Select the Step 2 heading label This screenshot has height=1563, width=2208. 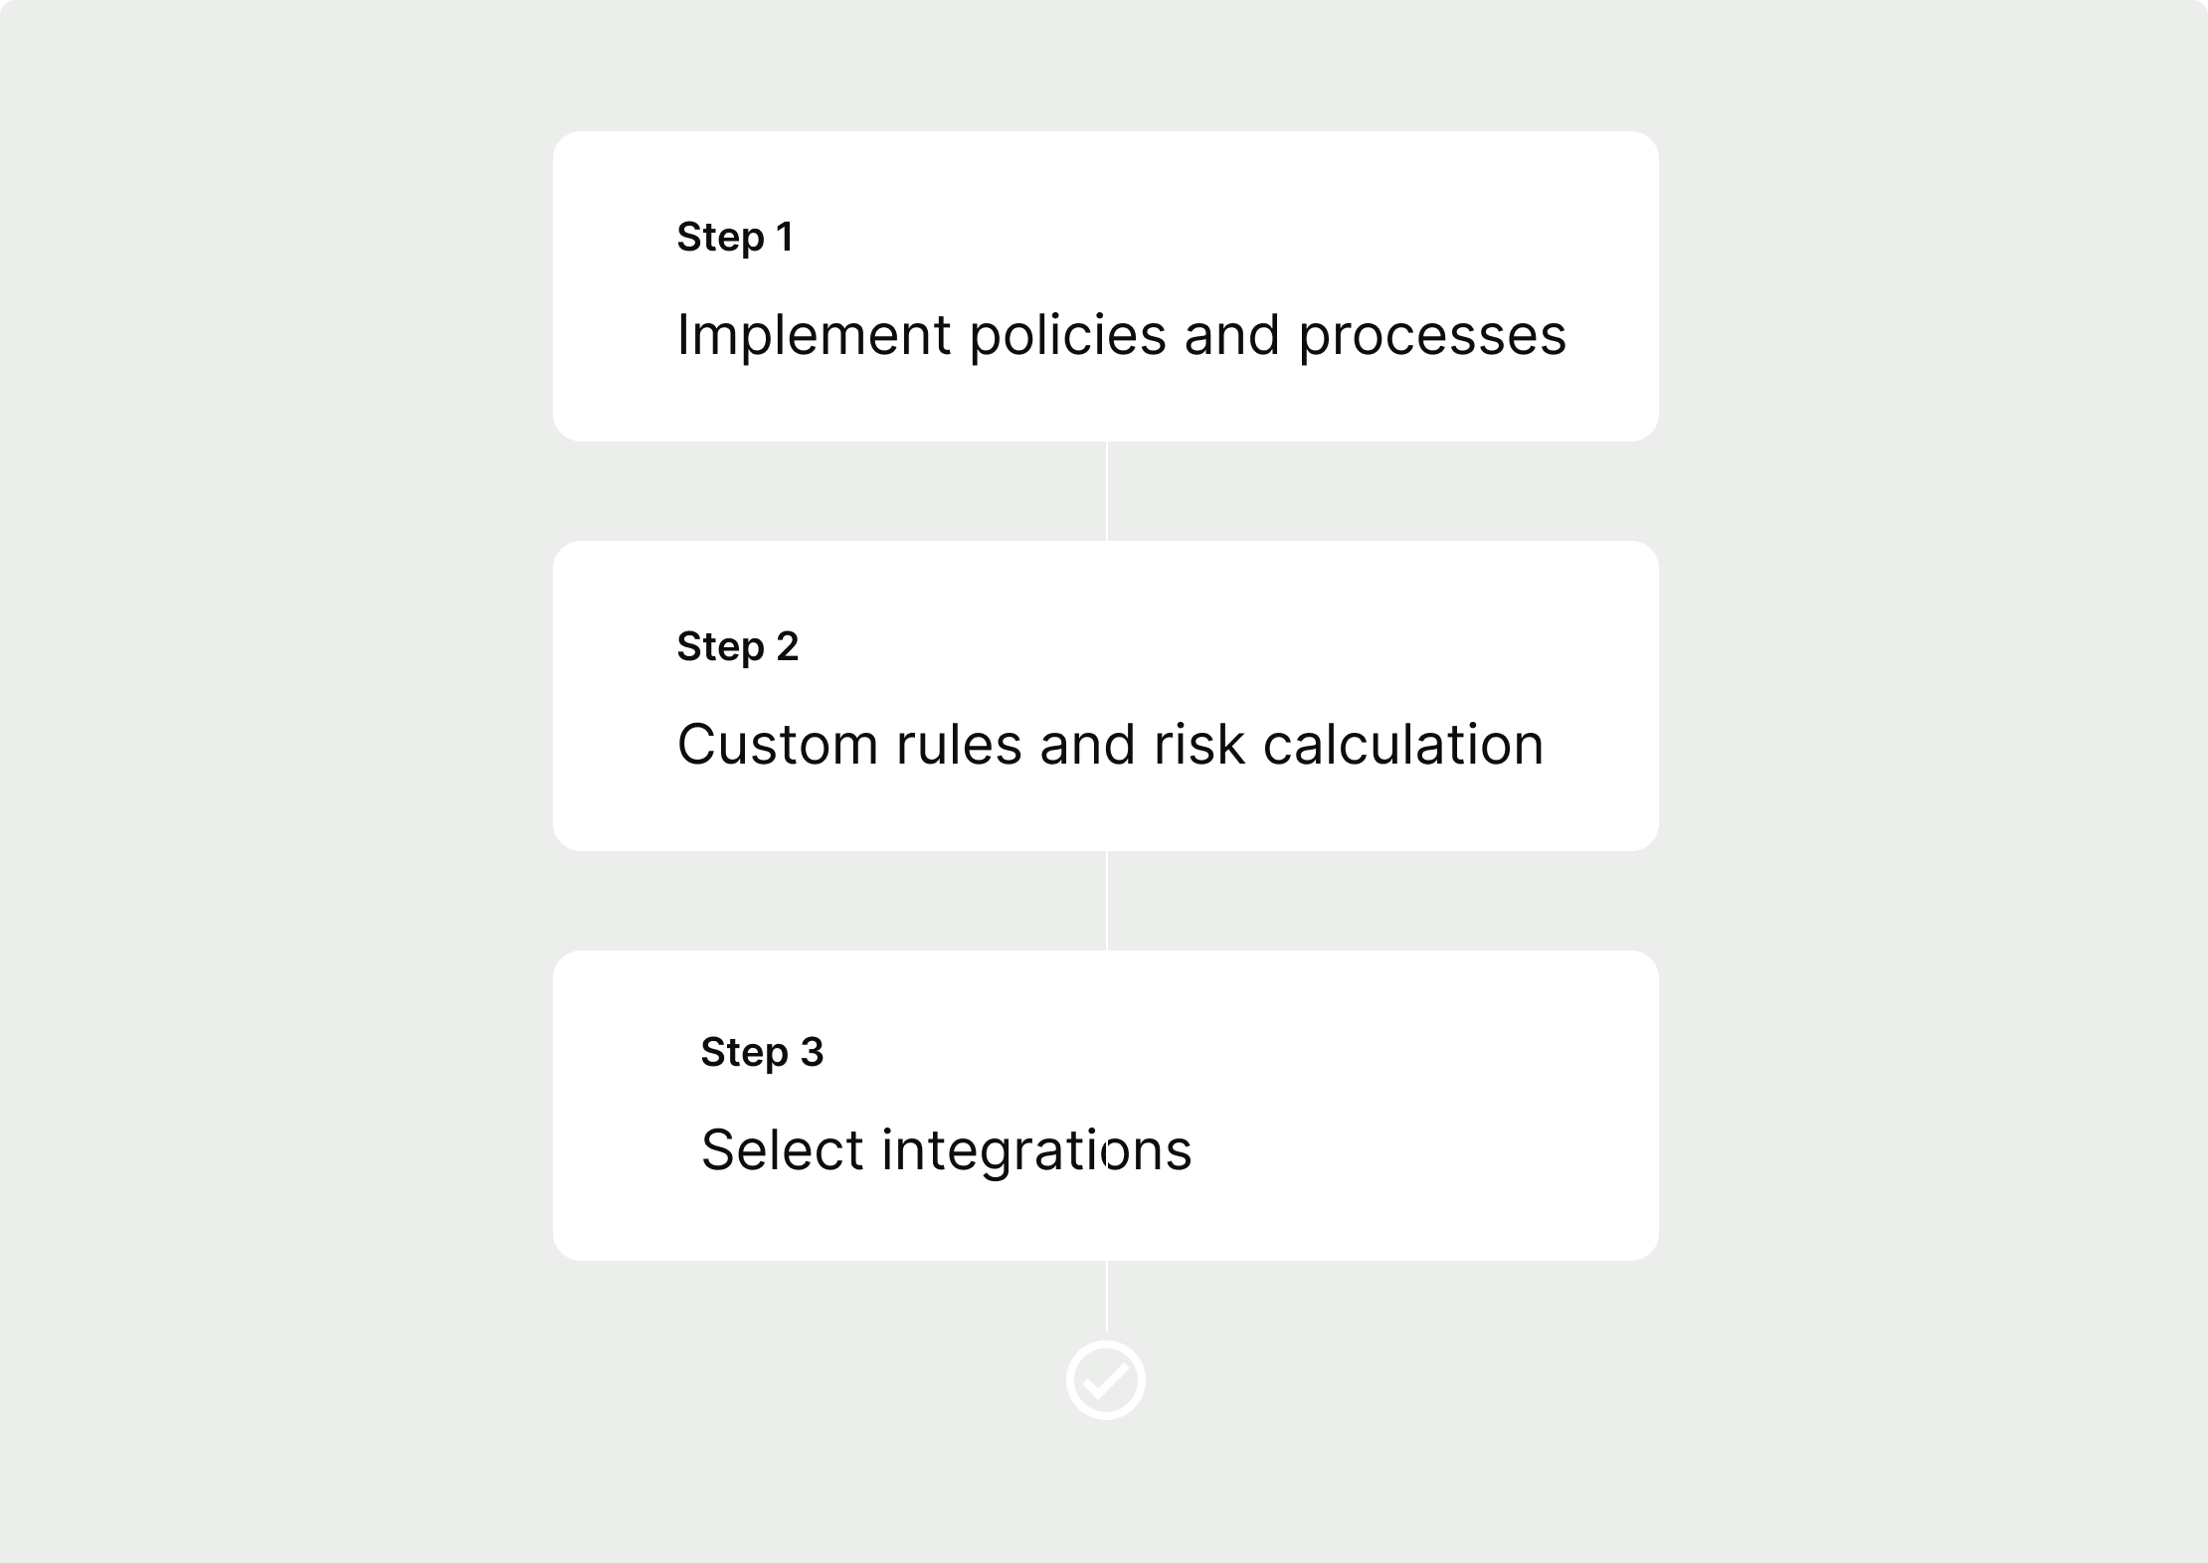coord(738,648)
